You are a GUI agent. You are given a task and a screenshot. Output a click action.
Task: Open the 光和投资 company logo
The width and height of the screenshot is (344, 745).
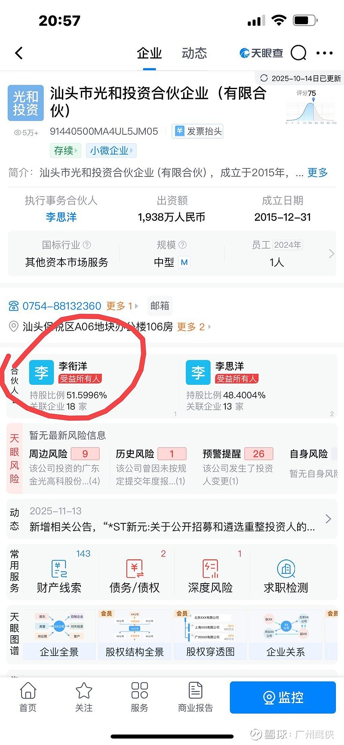(x=26, y=103)
